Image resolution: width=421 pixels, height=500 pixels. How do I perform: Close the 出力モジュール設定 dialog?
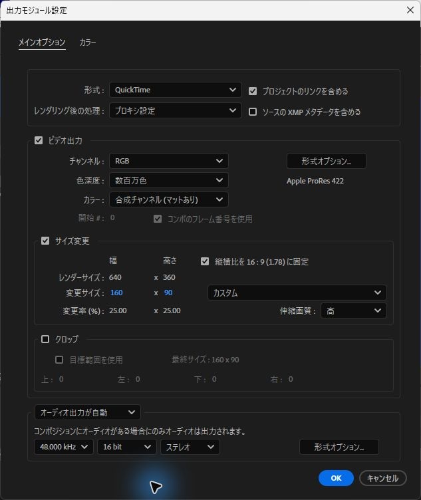click(x=410, y=10)
